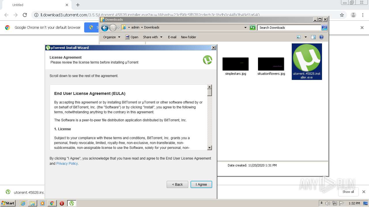Click the Explorer Forward arrow button
369x207 pixels.
[113, 28]
